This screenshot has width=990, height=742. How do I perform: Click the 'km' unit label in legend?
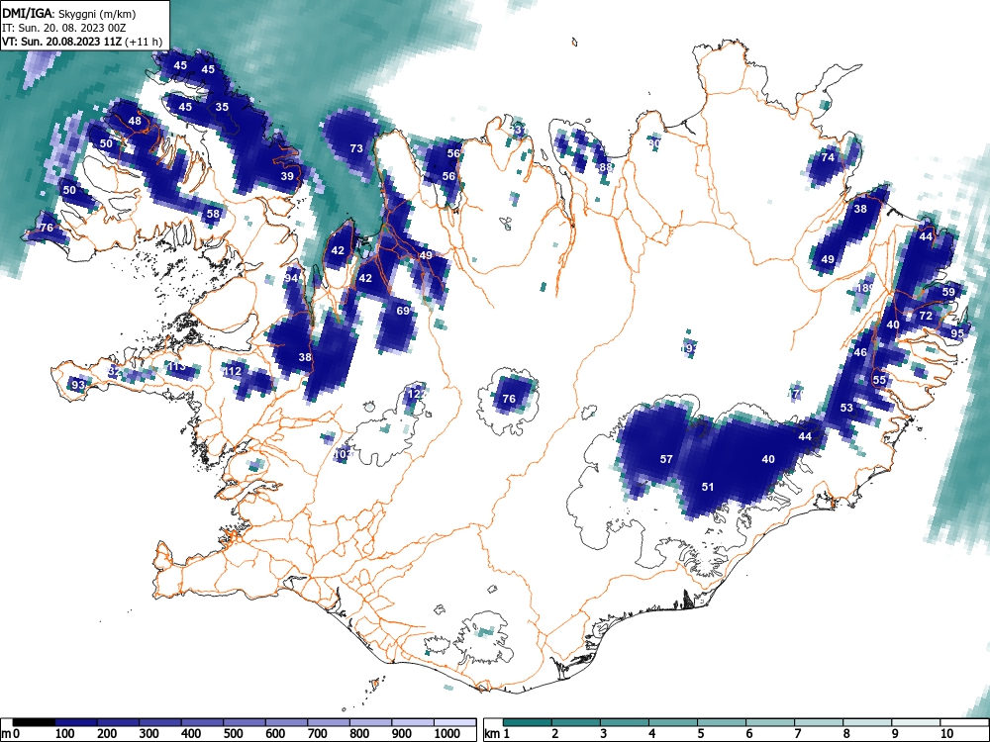coord(492,734)
